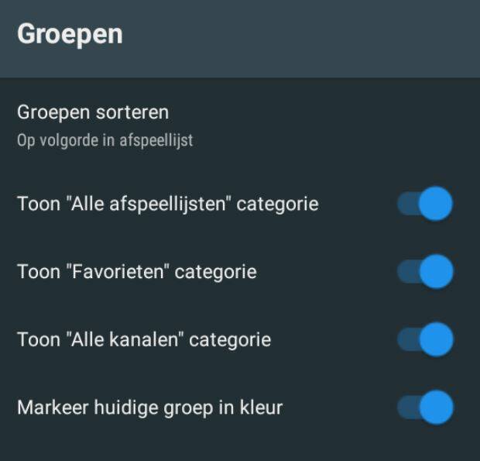Click the Groepen header title
The width and height of the screenshot is (480, 461).
70,35
